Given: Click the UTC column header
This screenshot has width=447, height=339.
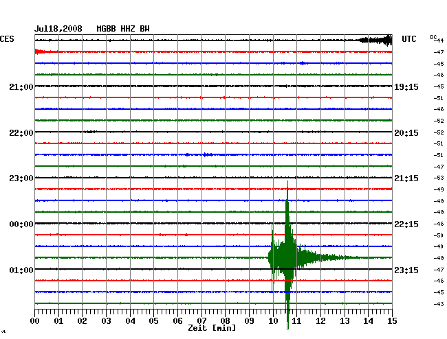Looking at the screenshot, I should pos(408,39).
